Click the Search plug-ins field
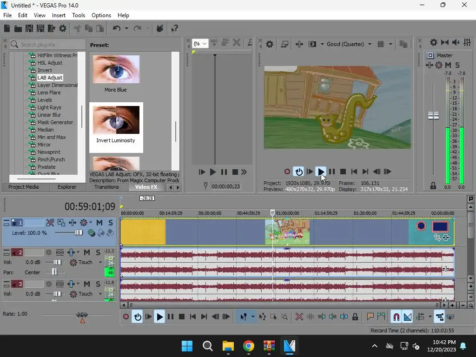 click(47, 44)
